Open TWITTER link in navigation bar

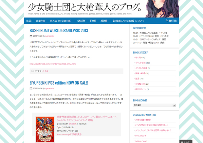pos(173,21)
